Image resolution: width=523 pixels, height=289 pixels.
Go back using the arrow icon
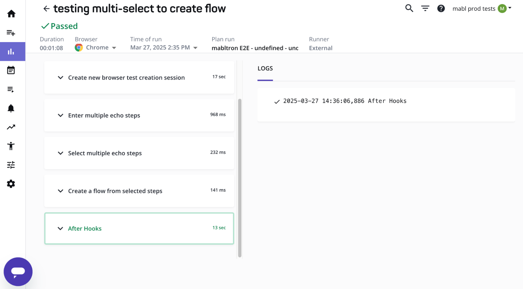coord(46,9)
